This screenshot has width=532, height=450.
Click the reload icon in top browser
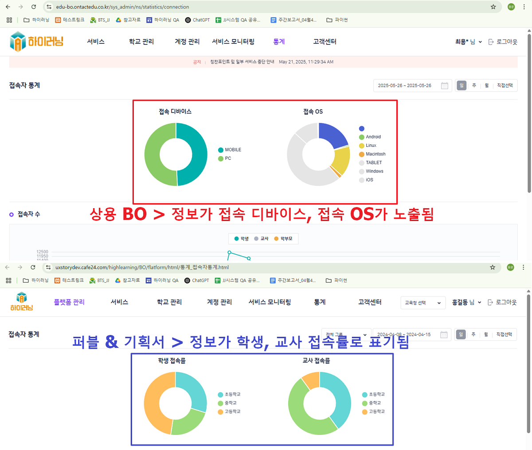click(x=34, y=7)
